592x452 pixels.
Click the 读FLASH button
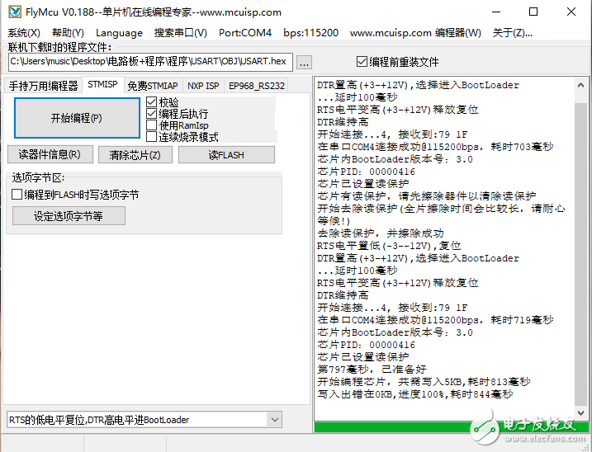click(226, 155)
